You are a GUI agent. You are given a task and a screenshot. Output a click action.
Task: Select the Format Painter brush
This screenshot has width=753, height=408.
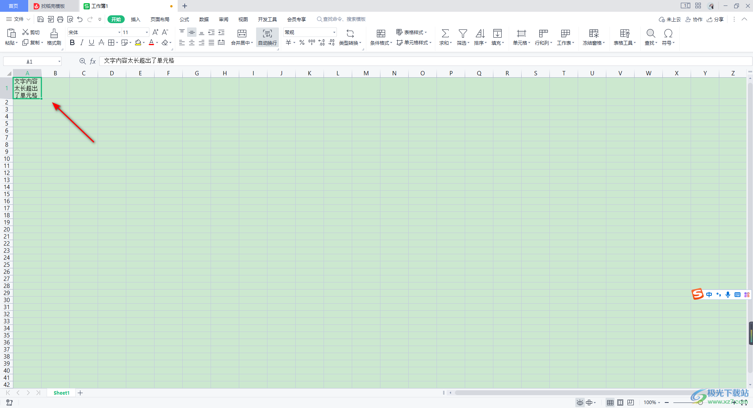tap(54, 33)
